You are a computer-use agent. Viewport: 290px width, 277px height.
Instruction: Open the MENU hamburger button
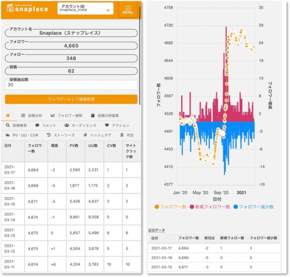(128, 10)
